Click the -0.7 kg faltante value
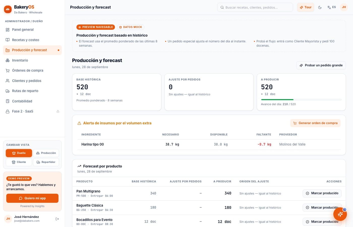 264,145
